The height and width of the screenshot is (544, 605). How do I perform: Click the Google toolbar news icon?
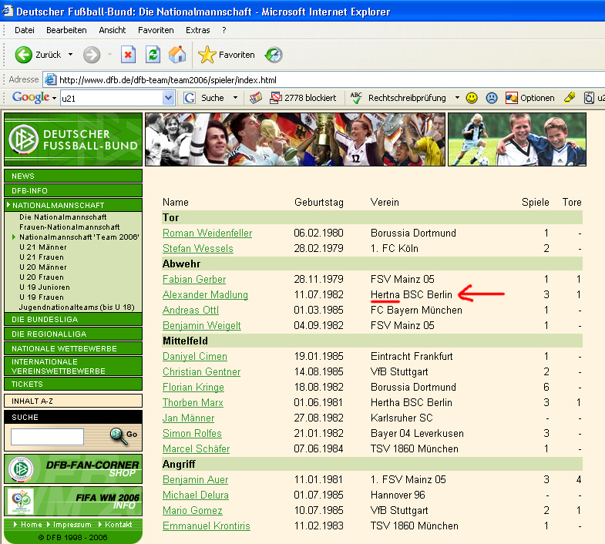(255, 98)
